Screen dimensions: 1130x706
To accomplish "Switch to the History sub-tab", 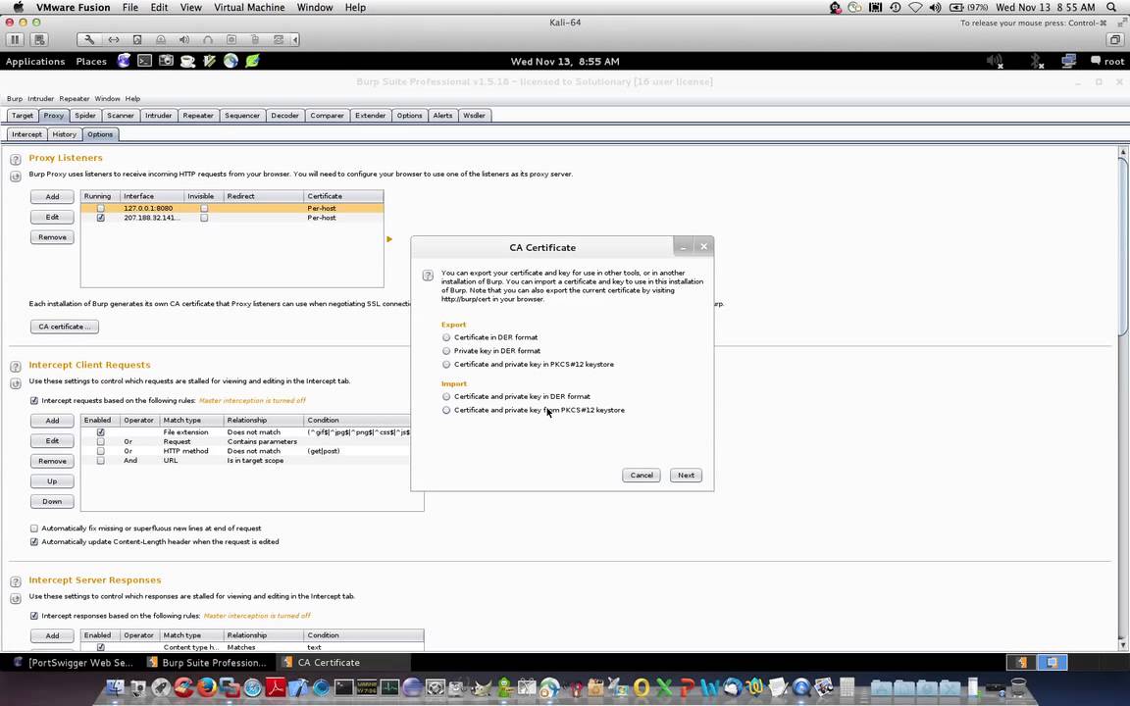I will pos(64,134).
